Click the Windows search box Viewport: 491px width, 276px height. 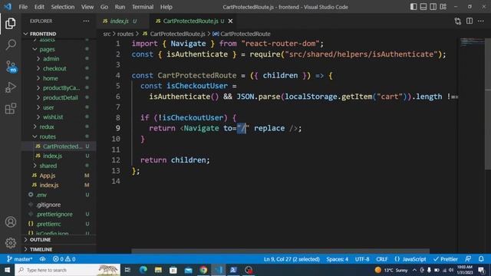tap(68, 270)
